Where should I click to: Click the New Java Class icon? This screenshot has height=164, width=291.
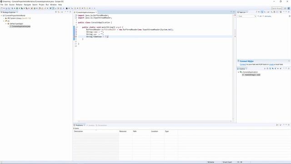click(x=35, y=8)
